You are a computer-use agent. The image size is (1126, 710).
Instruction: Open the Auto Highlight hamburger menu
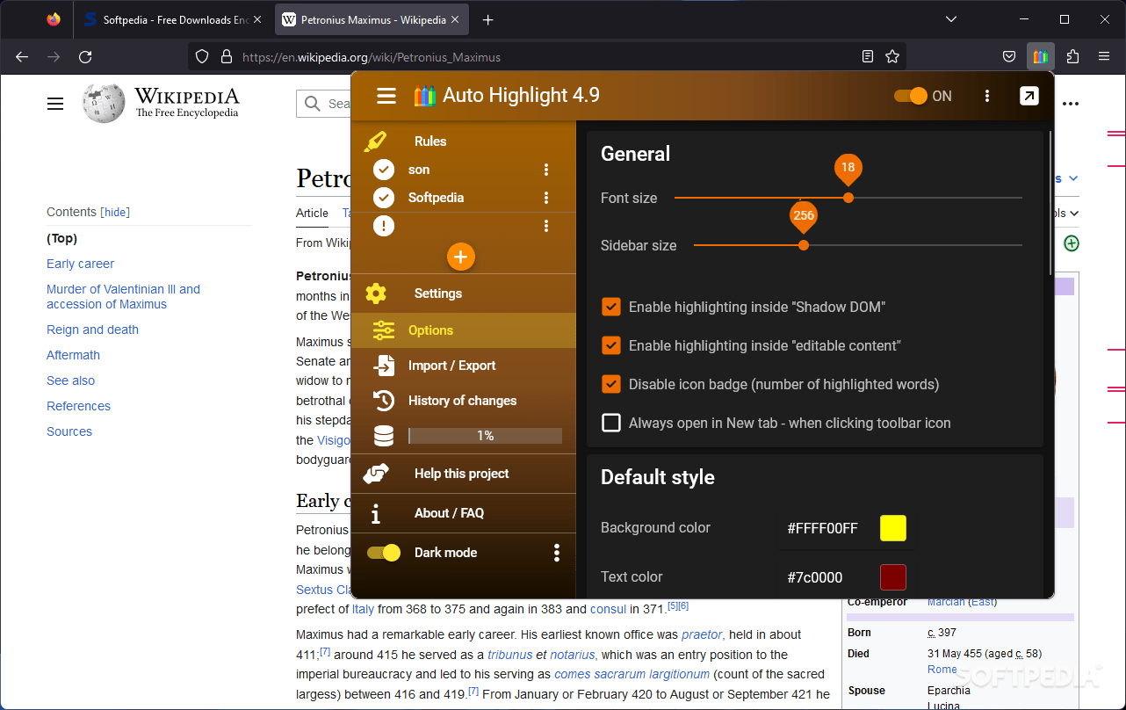[x=386, y=96]
